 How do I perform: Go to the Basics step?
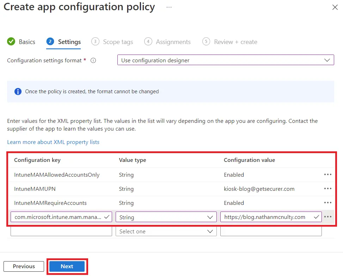22,42
